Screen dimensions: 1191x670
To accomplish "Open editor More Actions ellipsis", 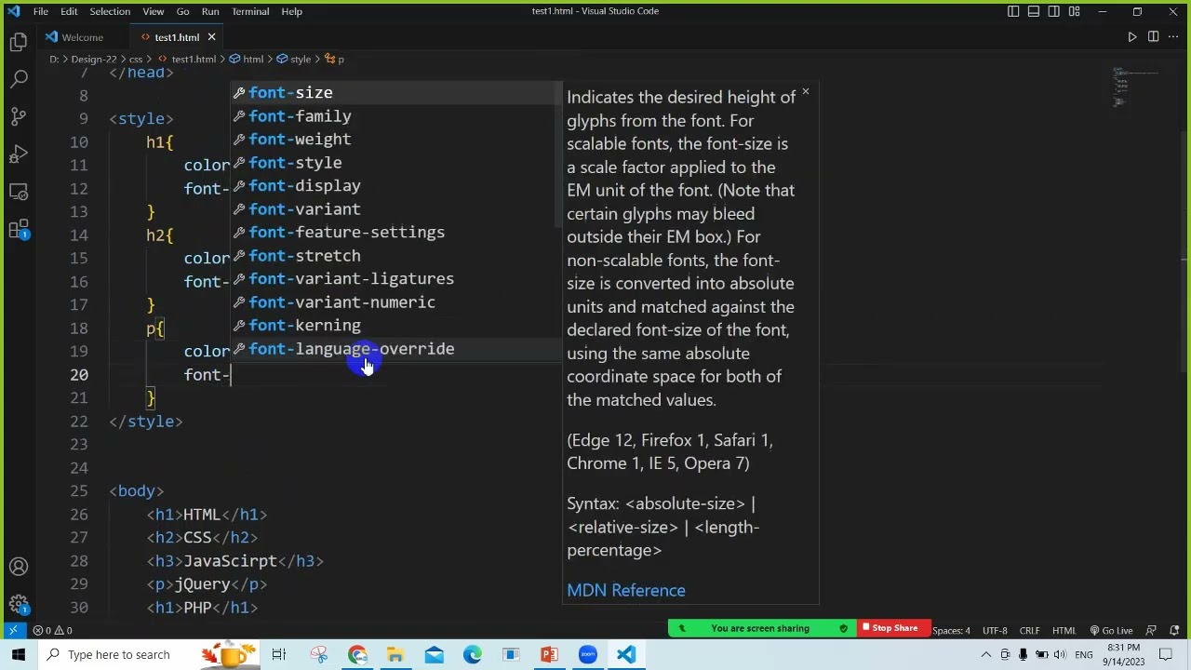I will click(x=1173, y=37).
